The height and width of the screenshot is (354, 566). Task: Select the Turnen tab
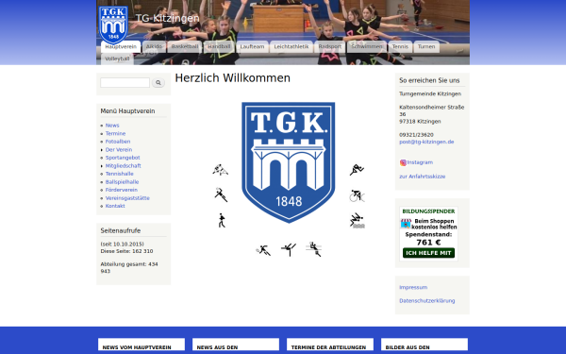(x=426, y=46)
